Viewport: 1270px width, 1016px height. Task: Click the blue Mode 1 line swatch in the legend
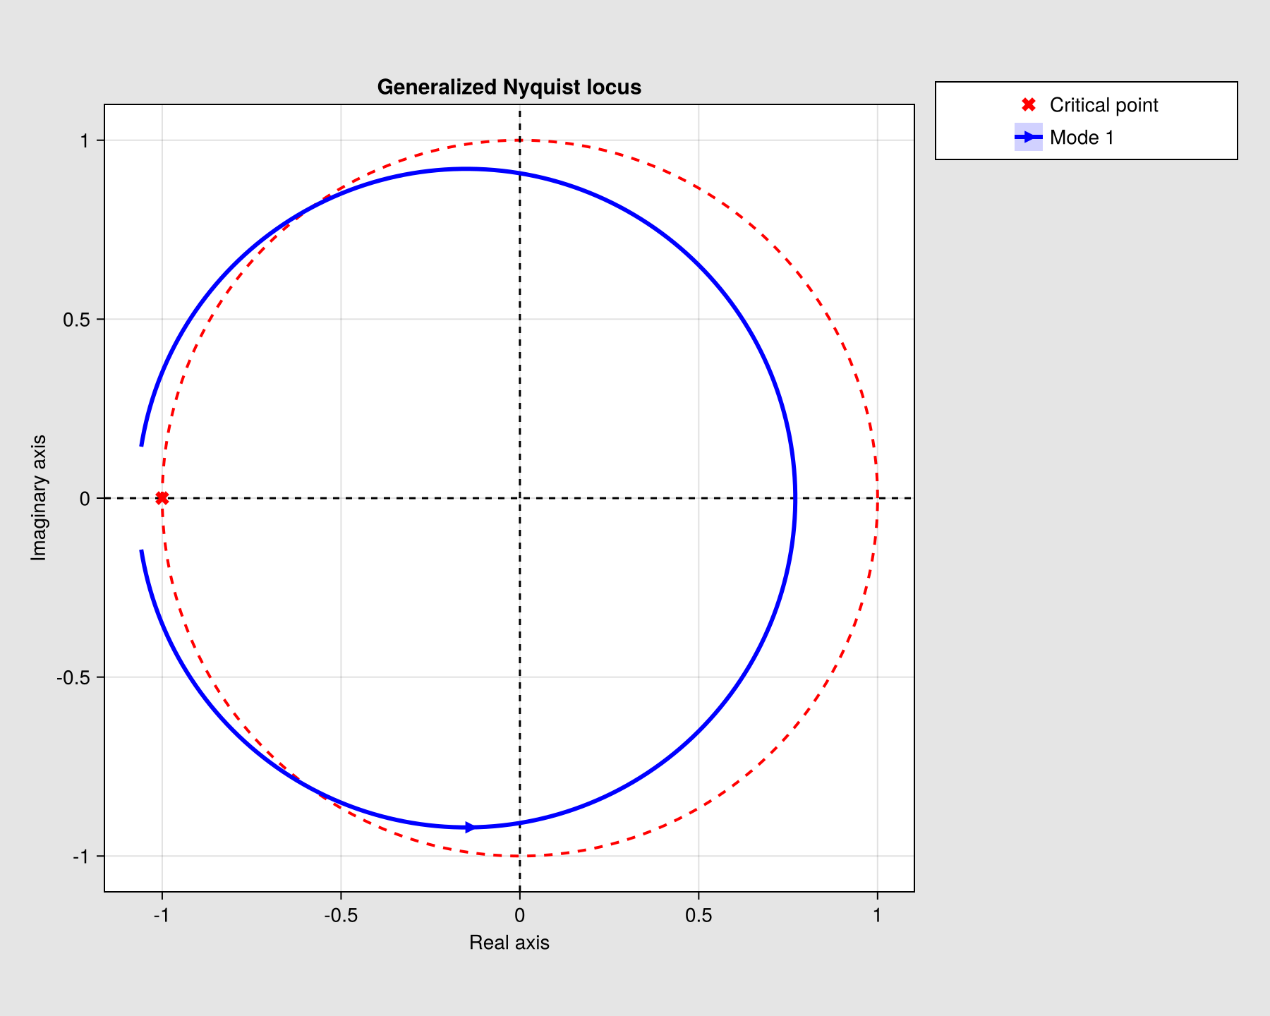pyautogui.click(x=1029, y=137)
